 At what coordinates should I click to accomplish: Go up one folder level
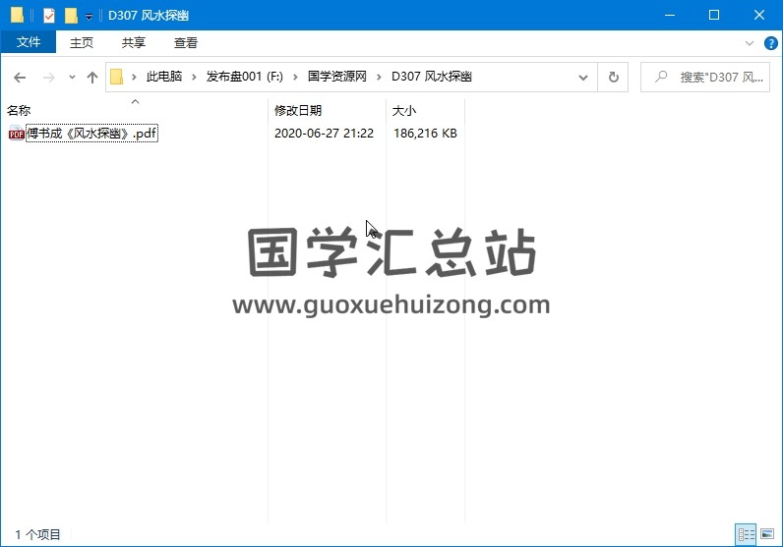pyautogui.click(x=91, y=78)
